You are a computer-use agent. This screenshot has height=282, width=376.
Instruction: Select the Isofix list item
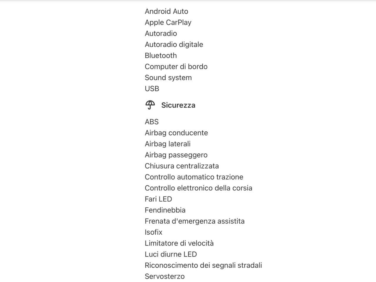point(153,232)
